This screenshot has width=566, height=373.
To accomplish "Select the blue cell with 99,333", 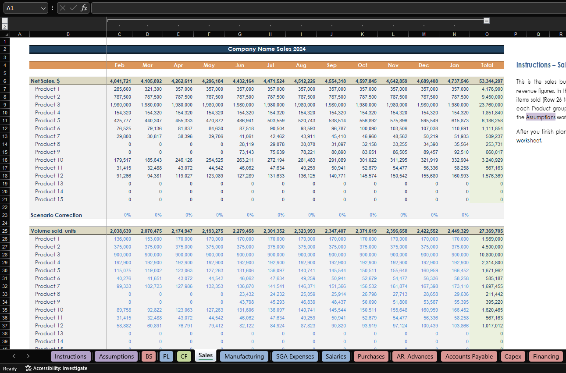I will (x=120, y=286).
